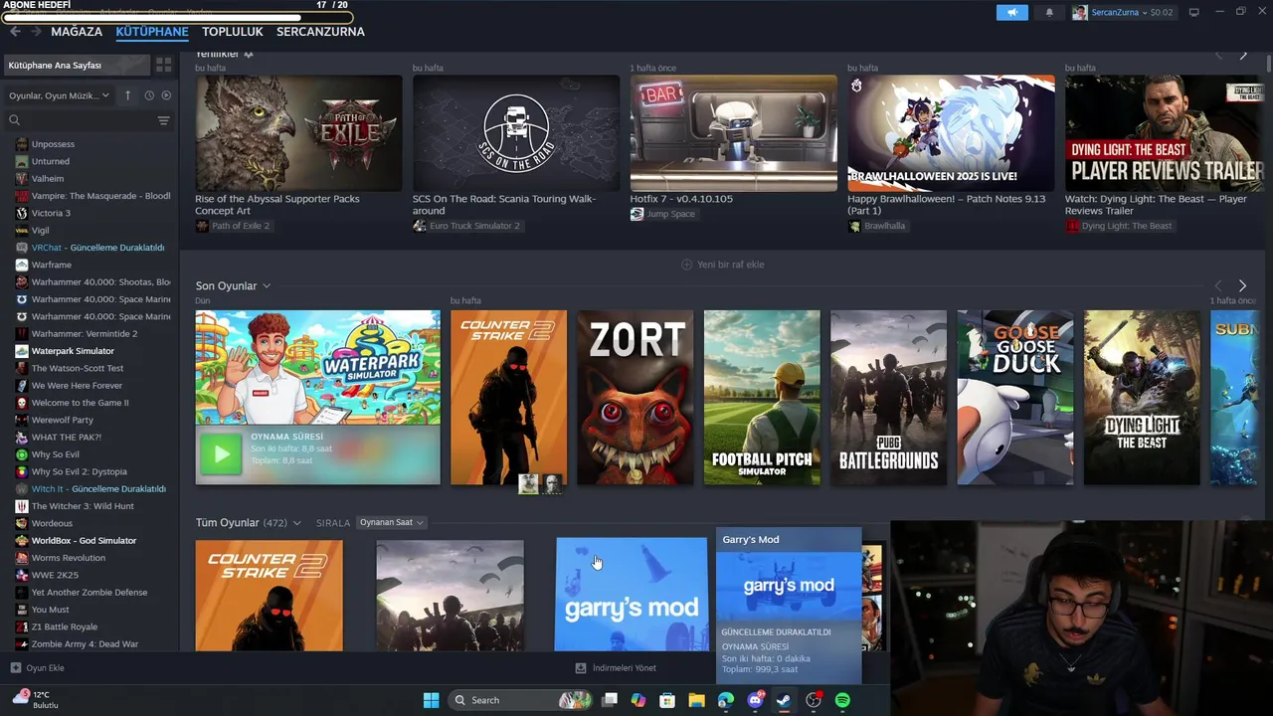
Task: Click the Jump Space game link
Action: pyautogui.click(x=663, y=214)
